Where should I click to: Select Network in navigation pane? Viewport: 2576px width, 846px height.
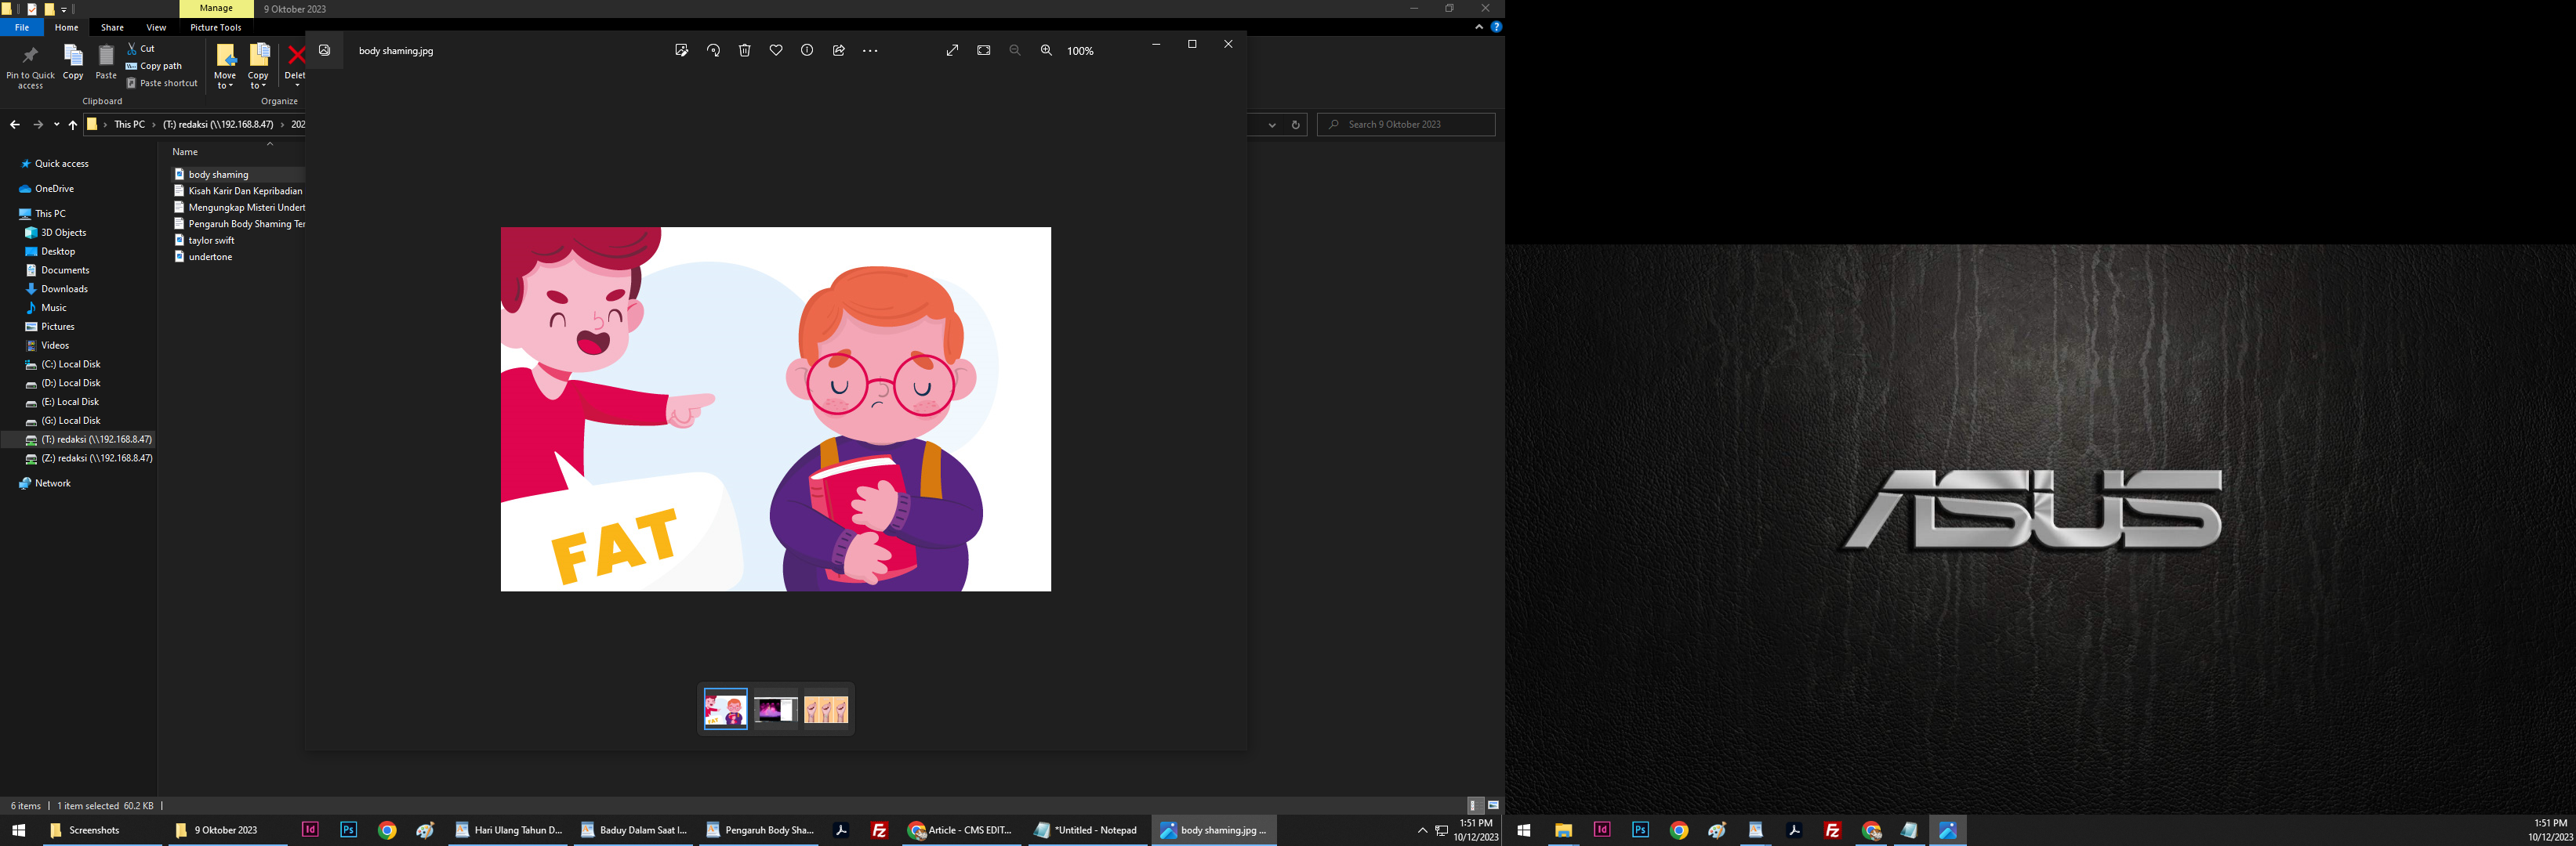(52, 483)
